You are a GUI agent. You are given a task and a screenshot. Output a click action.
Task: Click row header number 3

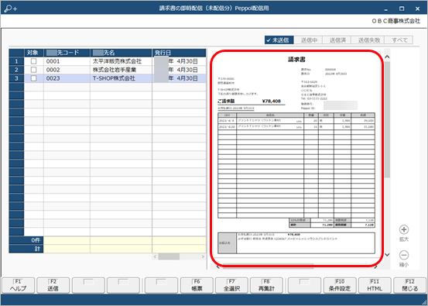16,78
